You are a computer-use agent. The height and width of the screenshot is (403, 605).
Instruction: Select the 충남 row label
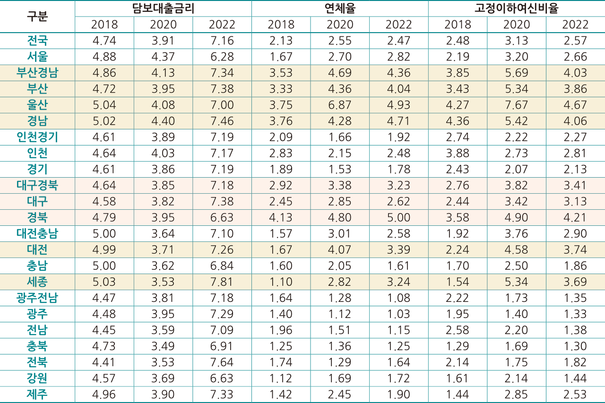[37, 266]
